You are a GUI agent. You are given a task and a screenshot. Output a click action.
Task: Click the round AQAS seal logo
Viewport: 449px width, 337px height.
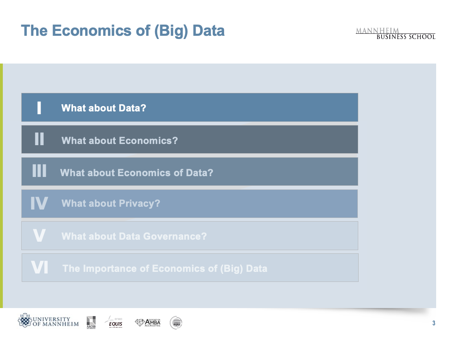pos(176,322)
